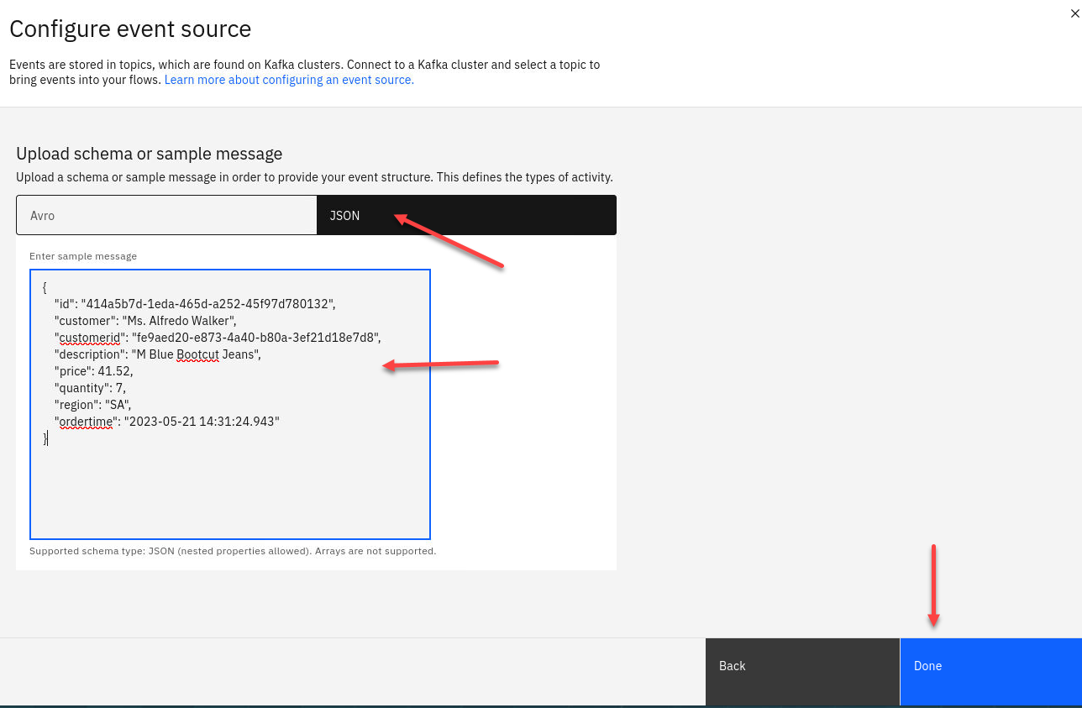1082x708 pixels.
Task: Click the underlined "customerid" key
Action: coord(87,338)
